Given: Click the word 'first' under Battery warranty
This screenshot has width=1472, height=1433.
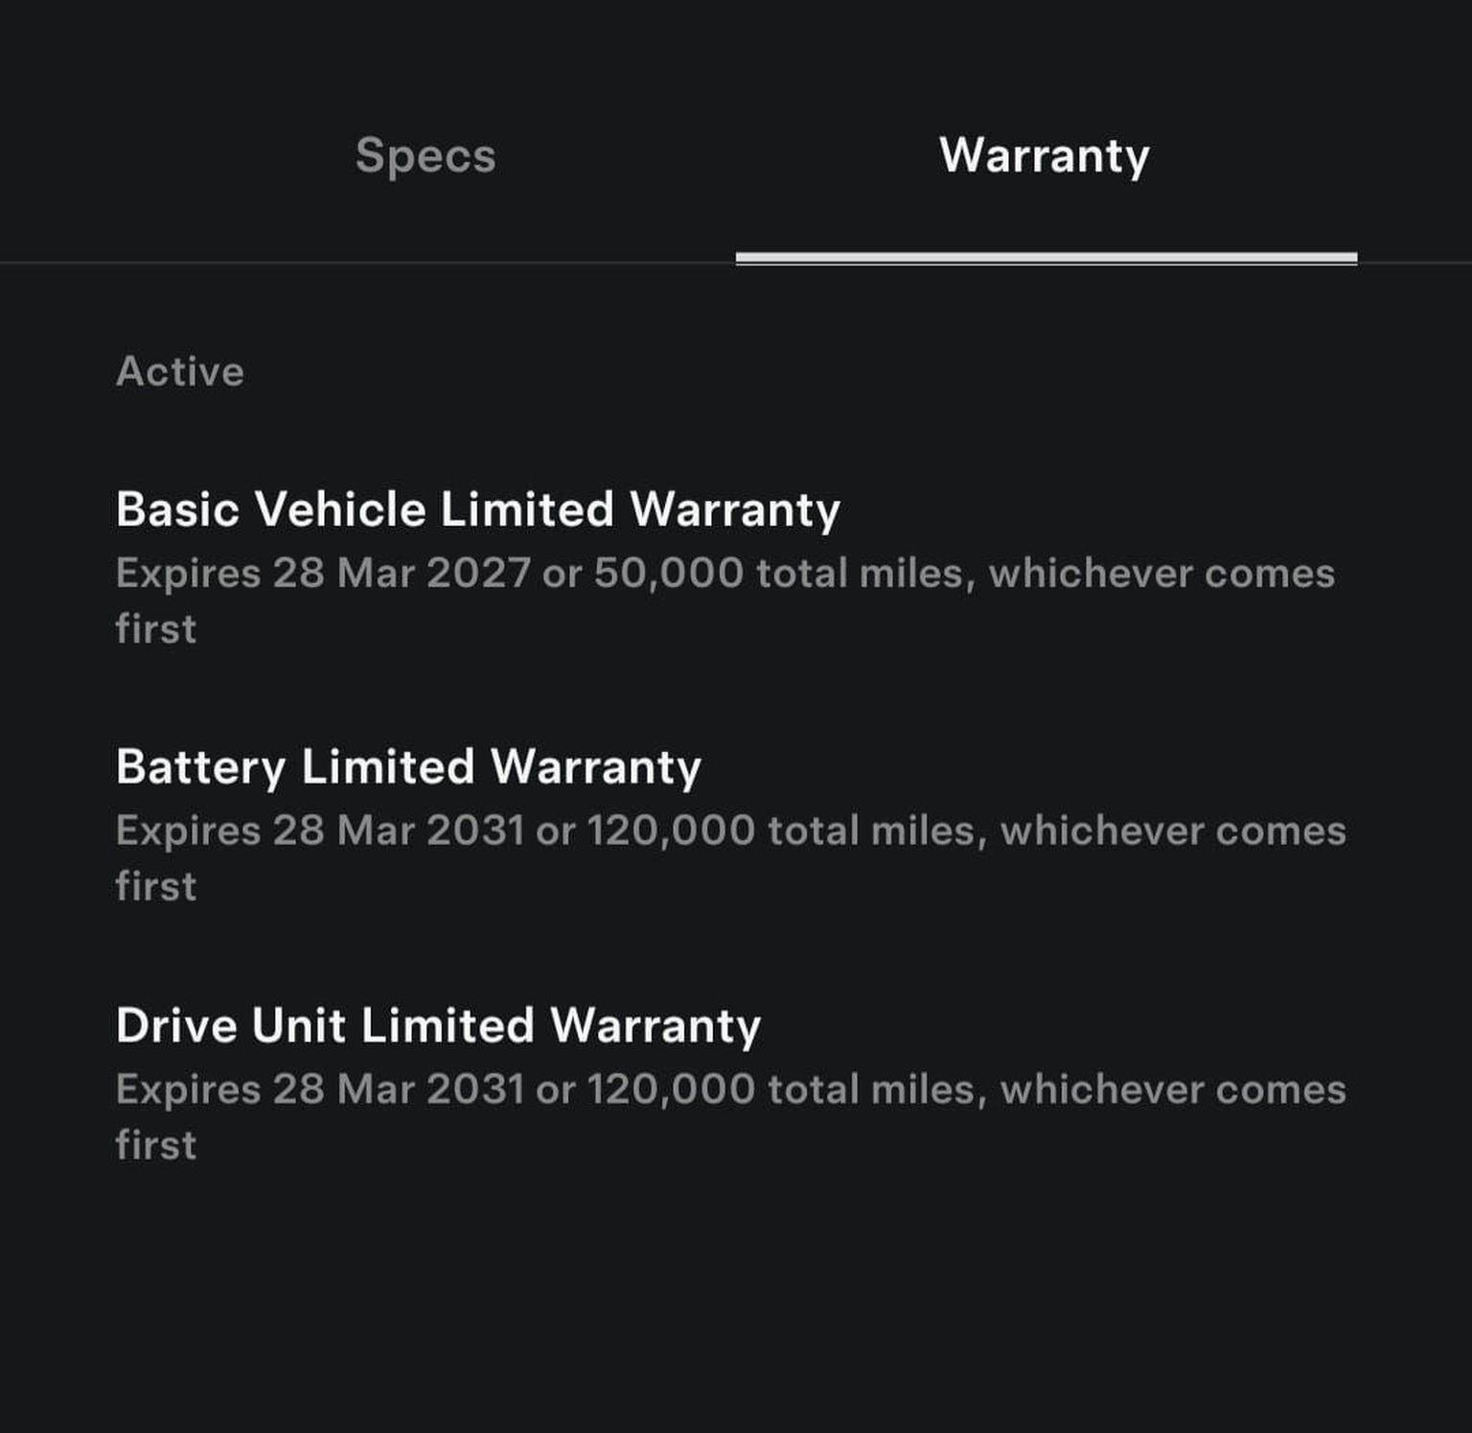Looking at the screenshot, I should pyautogui.click(x=155, y=887).
